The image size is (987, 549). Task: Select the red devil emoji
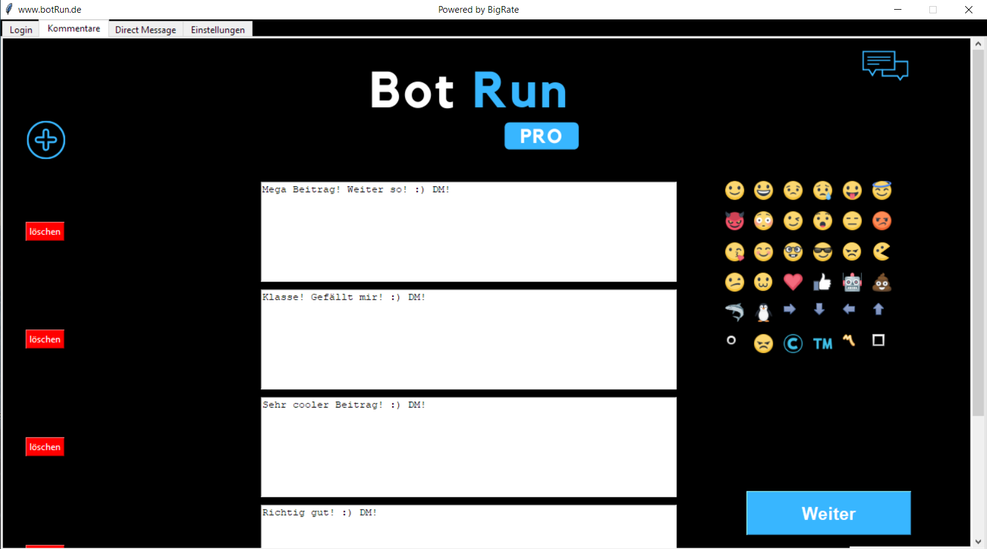coord(734,221)
